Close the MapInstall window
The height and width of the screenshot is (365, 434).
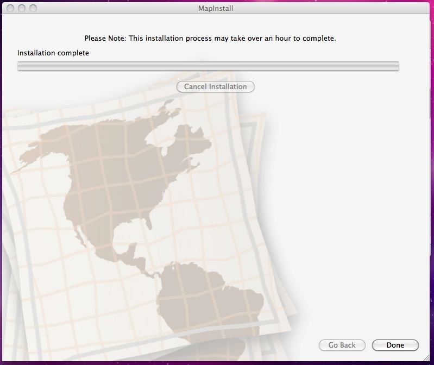[11, 8]
